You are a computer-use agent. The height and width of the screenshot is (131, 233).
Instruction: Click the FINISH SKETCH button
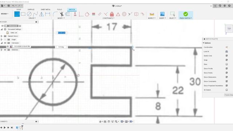[186, 15]
